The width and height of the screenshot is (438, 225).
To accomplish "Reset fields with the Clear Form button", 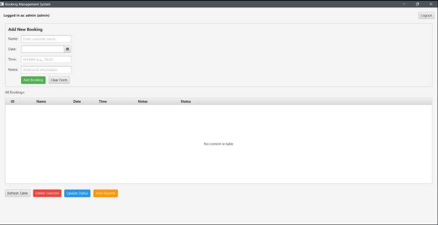I will tap(59, 80).
